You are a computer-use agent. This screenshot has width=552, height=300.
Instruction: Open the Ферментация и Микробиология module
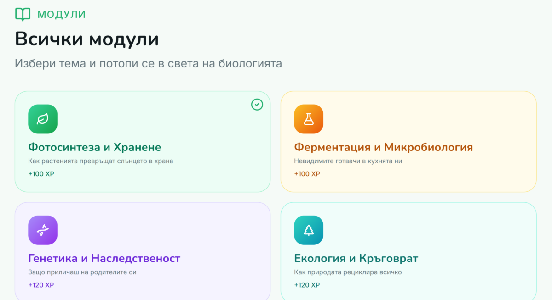pyautogui.click(x=383, y=147)
